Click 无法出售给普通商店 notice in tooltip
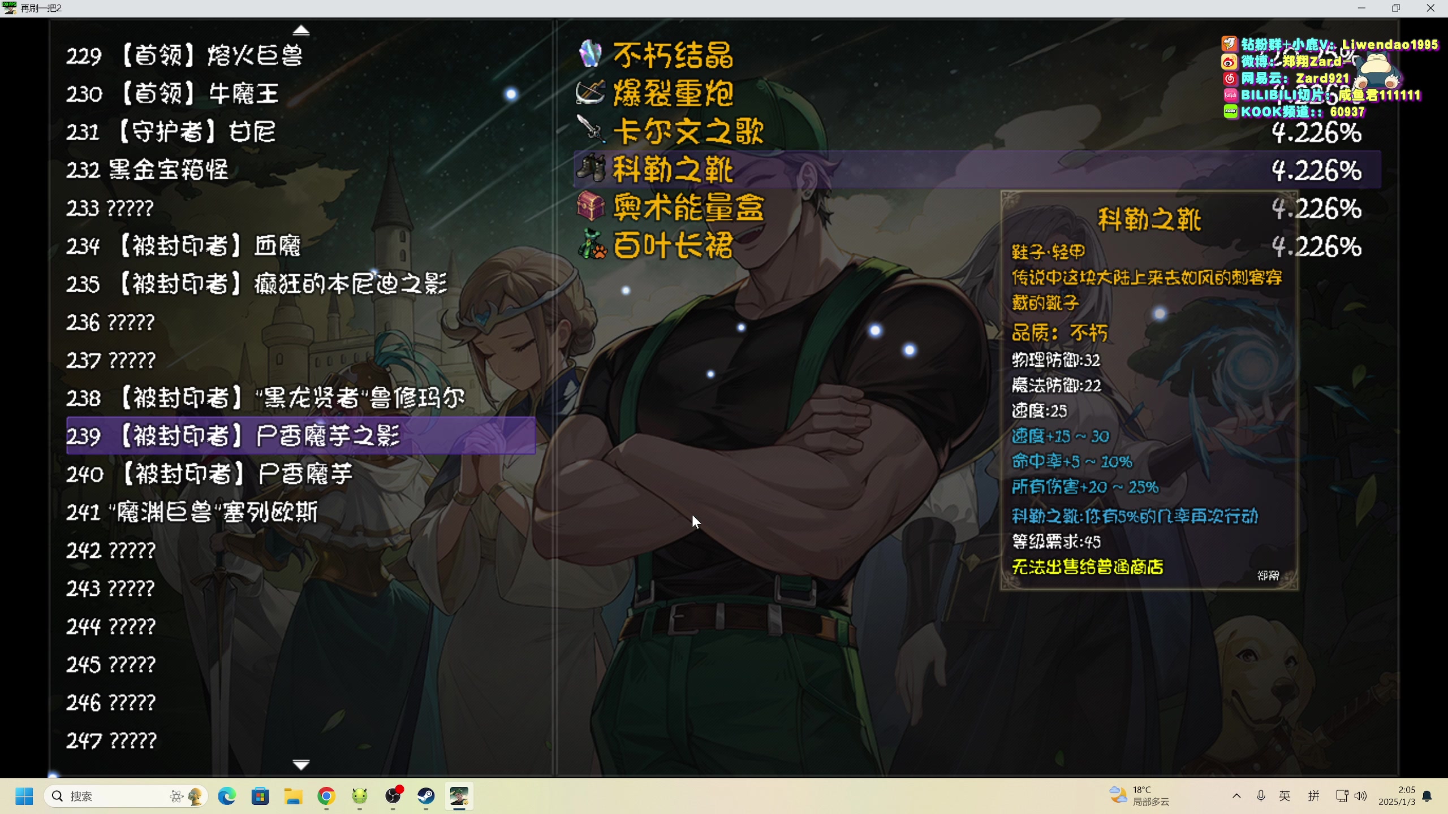 [1087, 566]
